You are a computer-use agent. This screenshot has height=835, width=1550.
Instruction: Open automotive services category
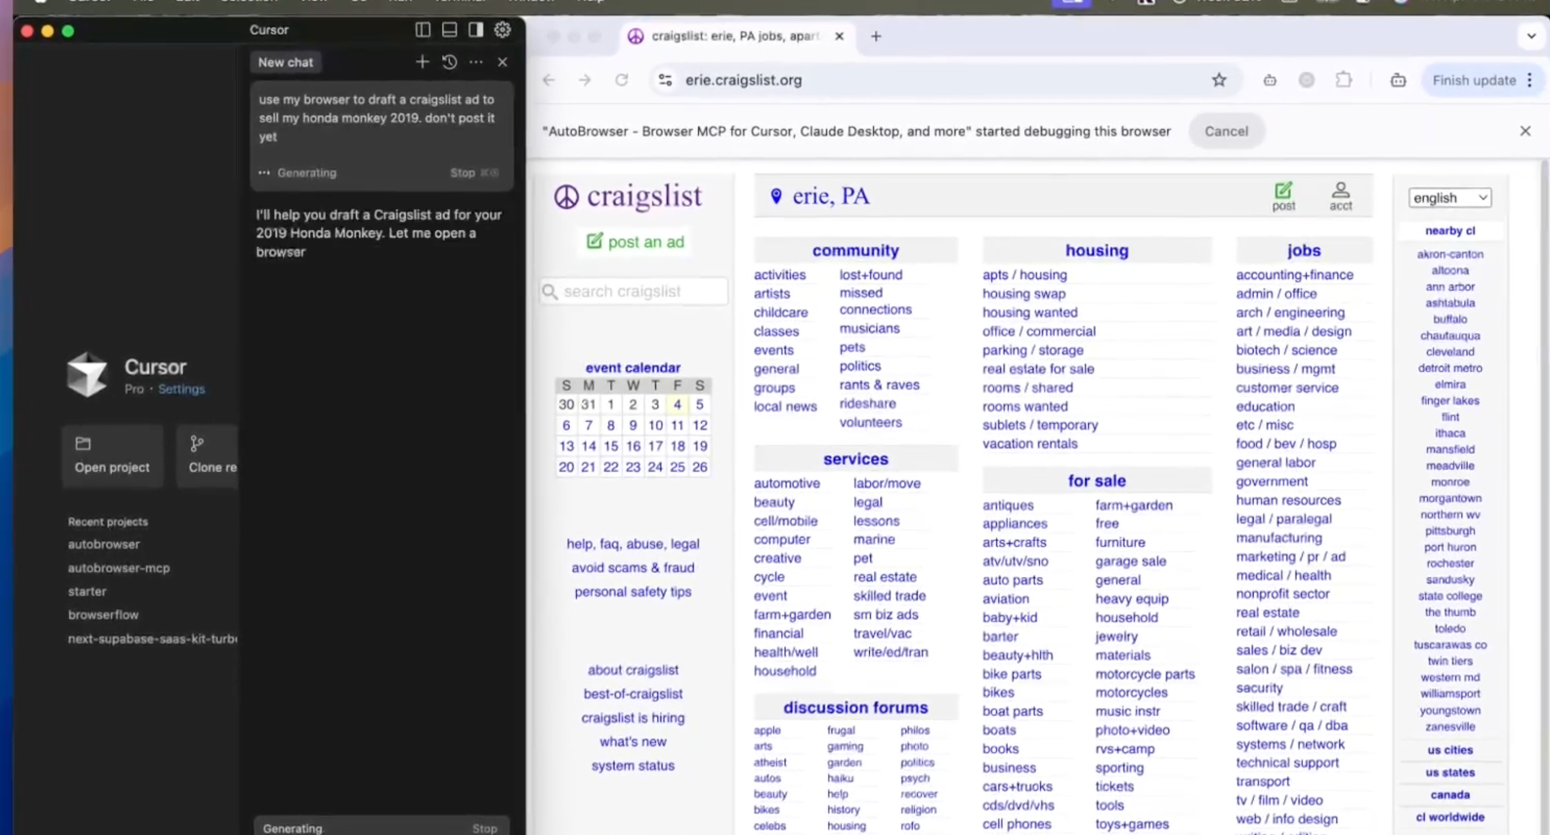click(x=787, y=483)
